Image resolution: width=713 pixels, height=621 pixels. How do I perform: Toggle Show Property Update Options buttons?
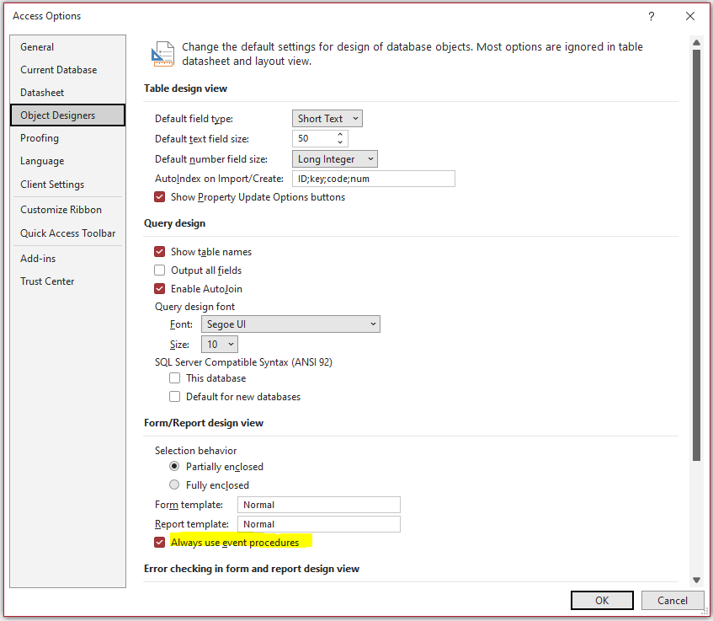coord(160,197)
